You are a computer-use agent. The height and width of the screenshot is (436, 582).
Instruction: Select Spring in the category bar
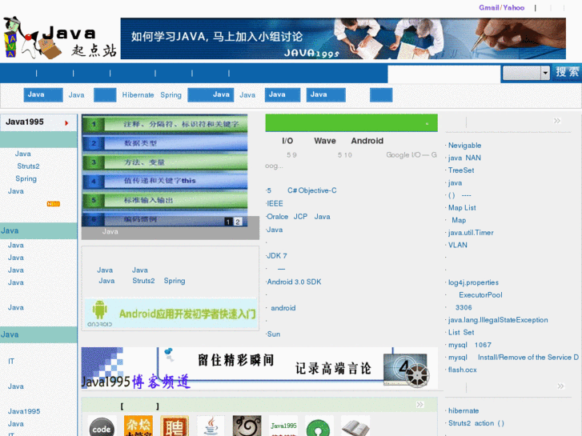(171, 95)
